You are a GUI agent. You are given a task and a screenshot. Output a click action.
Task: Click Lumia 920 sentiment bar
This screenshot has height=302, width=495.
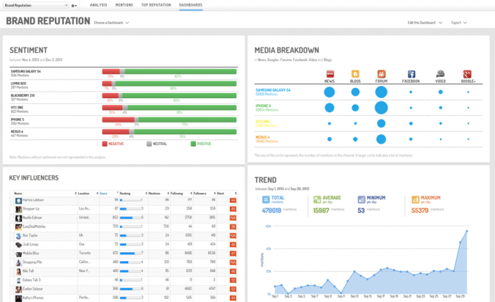point(169,84)
